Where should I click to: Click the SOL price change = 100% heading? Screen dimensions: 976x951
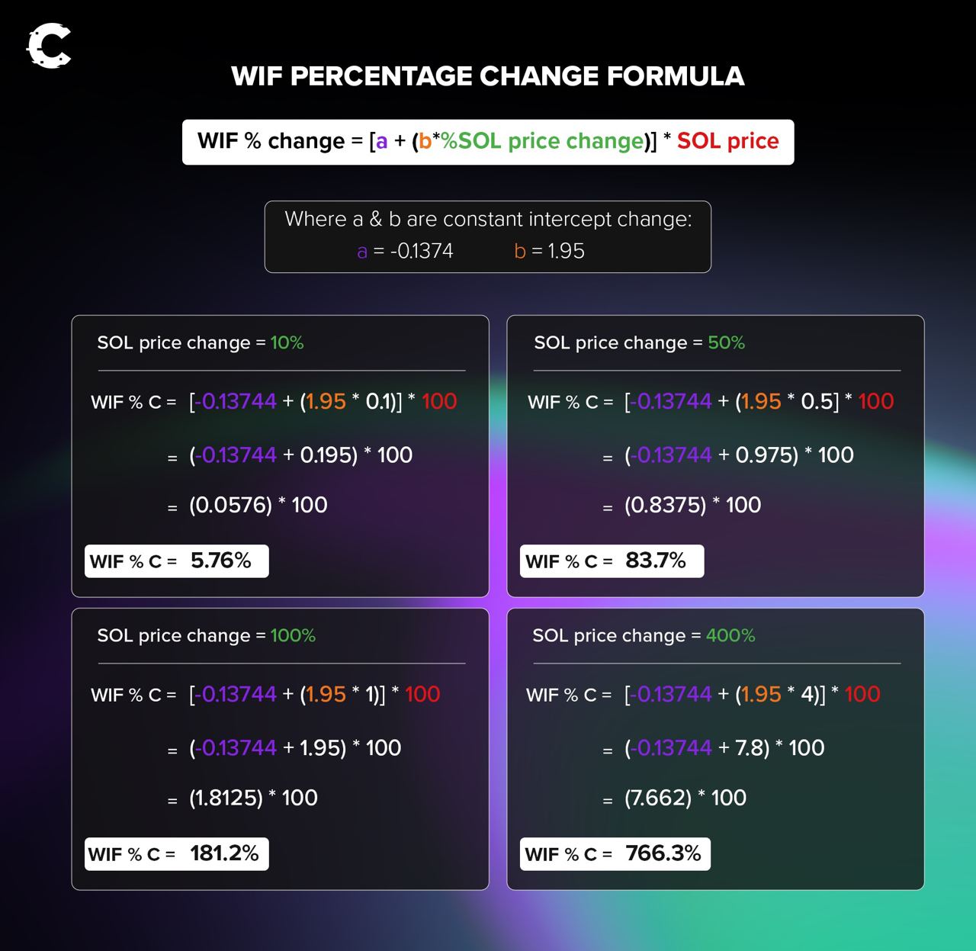coord(206,636)
